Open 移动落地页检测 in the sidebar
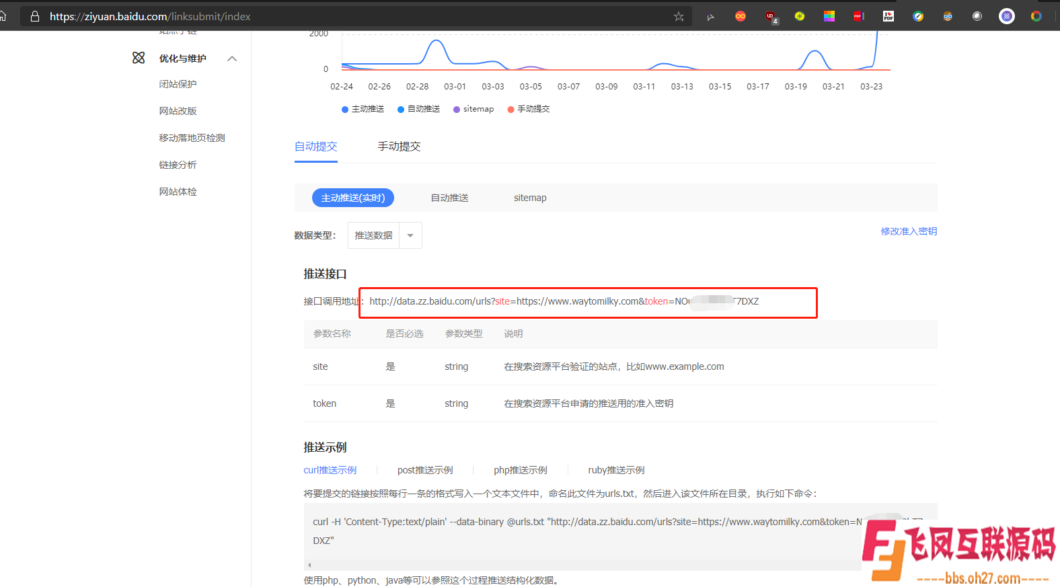Screen dimensions: 1060x587 (192, 138)
